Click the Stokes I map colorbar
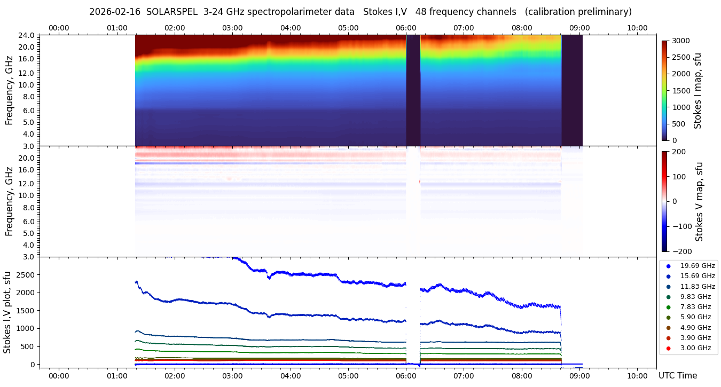Screen dimensions: 721x387 tap(664, 90)
